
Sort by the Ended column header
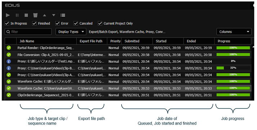click(x=199, y=41)
